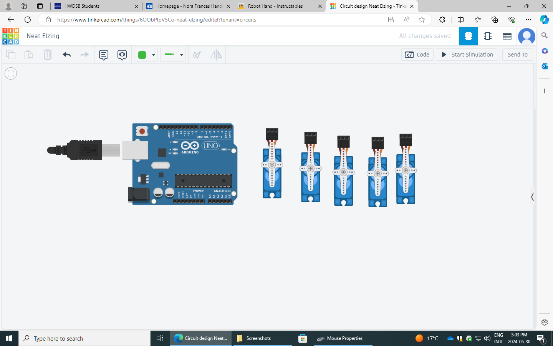Expand the collapsed components panel
This screenshot has height=346, width=553.
point(532,197)
